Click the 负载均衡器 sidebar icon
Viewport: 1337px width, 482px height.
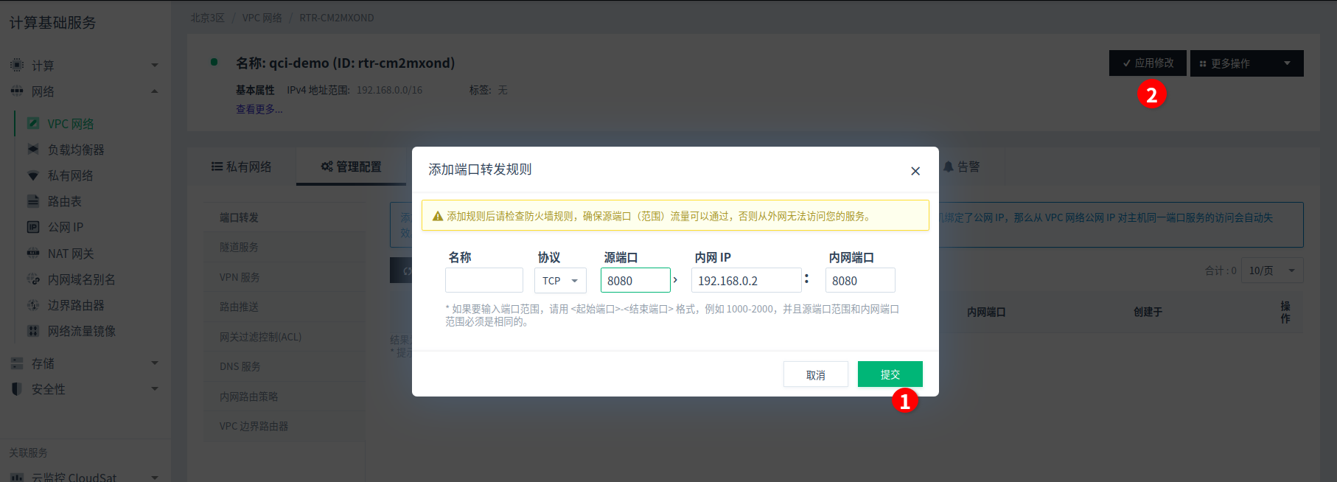[x=33, y=150]
